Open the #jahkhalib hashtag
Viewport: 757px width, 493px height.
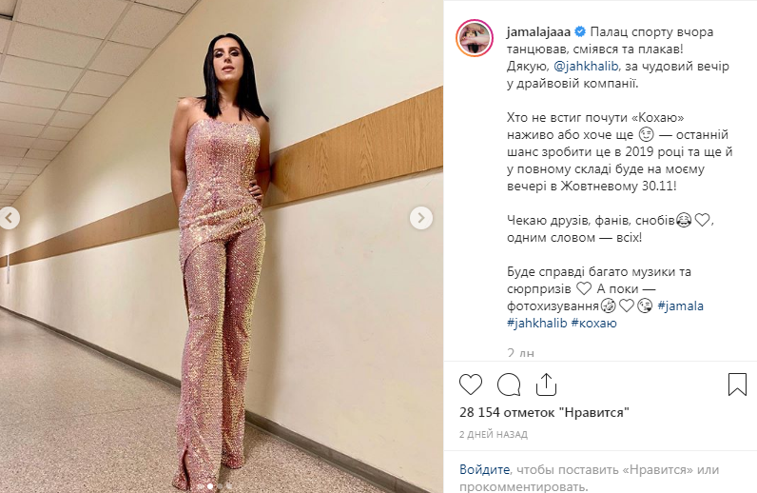[x=537, y=323]
